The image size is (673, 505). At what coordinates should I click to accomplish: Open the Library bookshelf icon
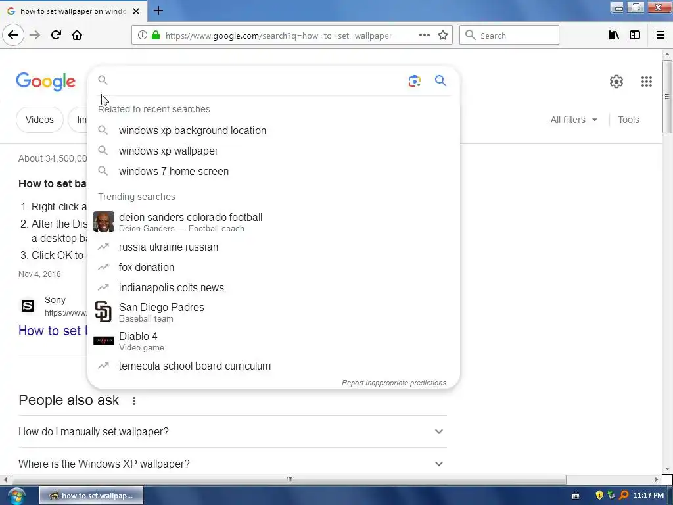point(614,36)
